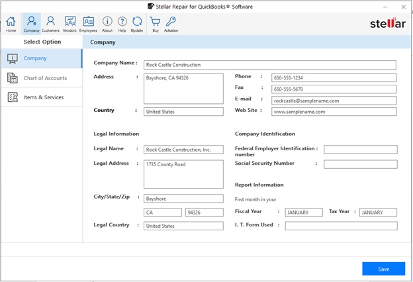Click the Fiscal Year JANUARY field
Image resolution: width=413 pixels, height=282 pixels.
pos(304,212)
